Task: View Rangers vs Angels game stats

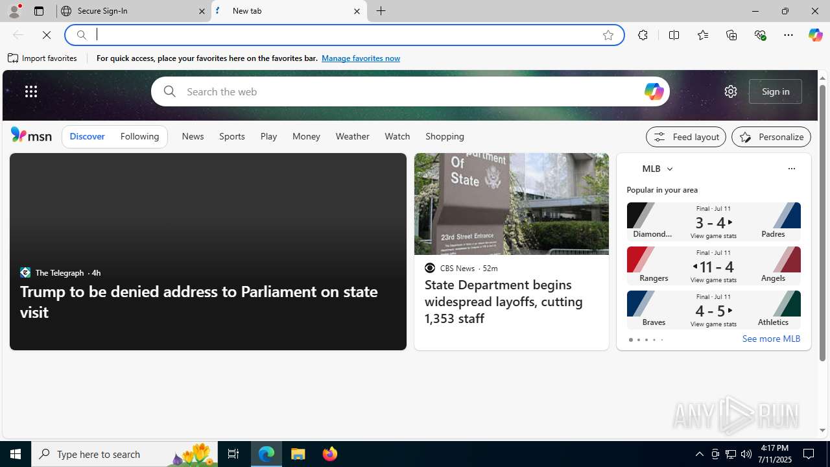Action: pos(714,266)
